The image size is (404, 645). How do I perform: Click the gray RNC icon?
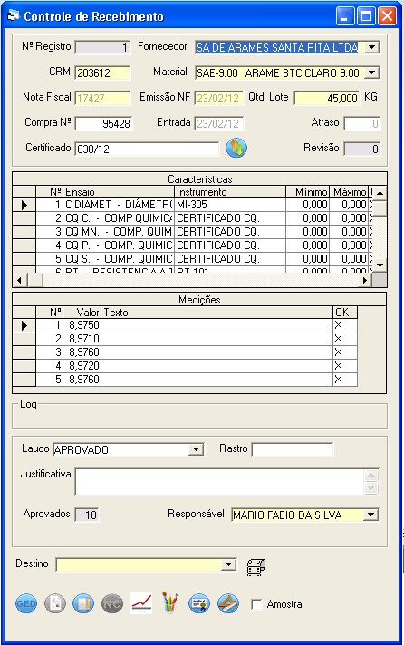[112, 603]
